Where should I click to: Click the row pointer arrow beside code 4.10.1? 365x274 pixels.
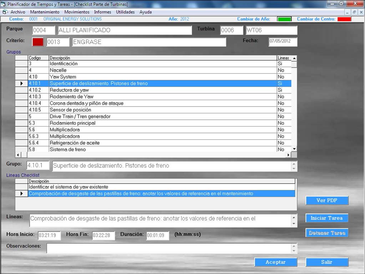point(21,83)
